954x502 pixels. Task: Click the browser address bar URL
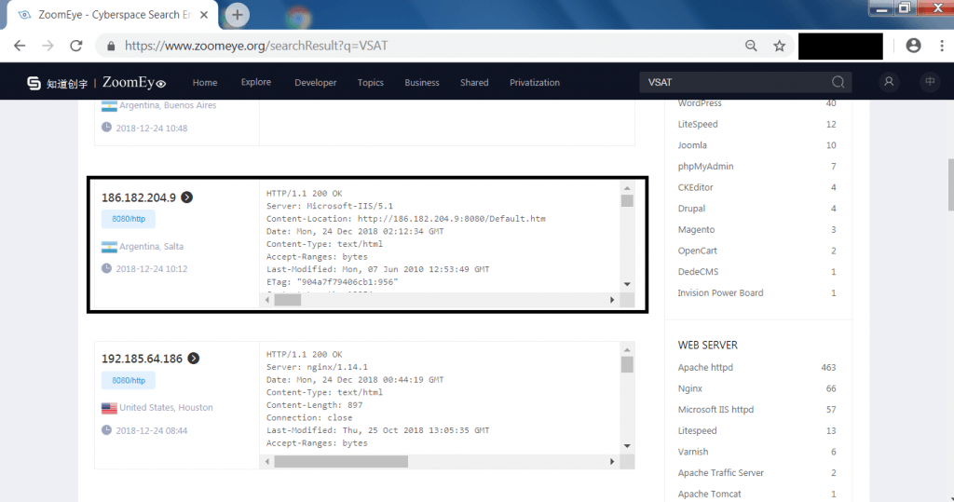(x=256, y=46)
